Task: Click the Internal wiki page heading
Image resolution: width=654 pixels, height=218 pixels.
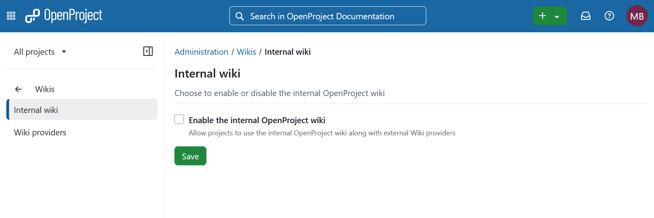Action: [207, 74]
